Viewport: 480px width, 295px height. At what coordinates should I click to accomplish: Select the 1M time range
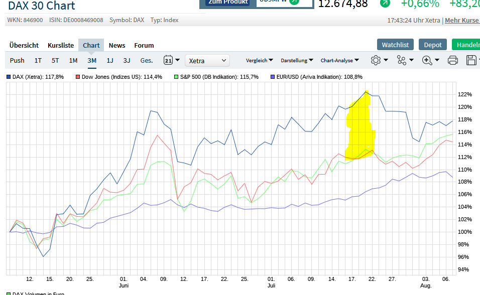coord(73,60)
